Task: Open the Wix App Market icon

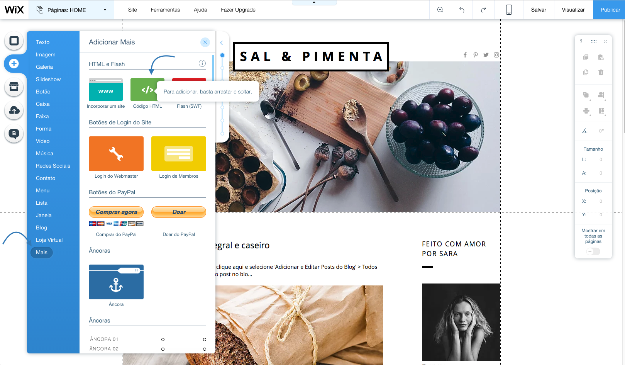Action: click(x=14, y=87)
